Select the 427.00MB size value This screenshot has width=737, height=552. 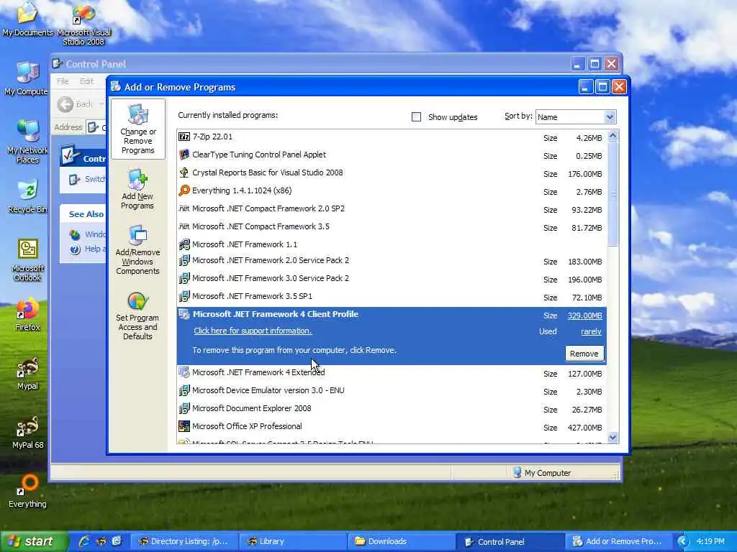tap(584, 428)
